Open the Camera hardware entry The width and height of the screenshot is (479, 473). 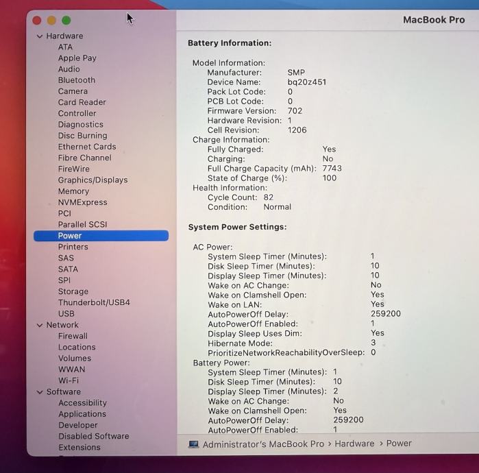(x=73, y=91)
